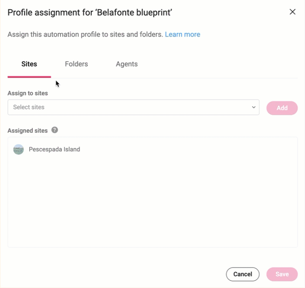The width and height of the screenshot is (305, 288).
Task: Switch to the Folders tab
Action: click(x=76, y=64)
